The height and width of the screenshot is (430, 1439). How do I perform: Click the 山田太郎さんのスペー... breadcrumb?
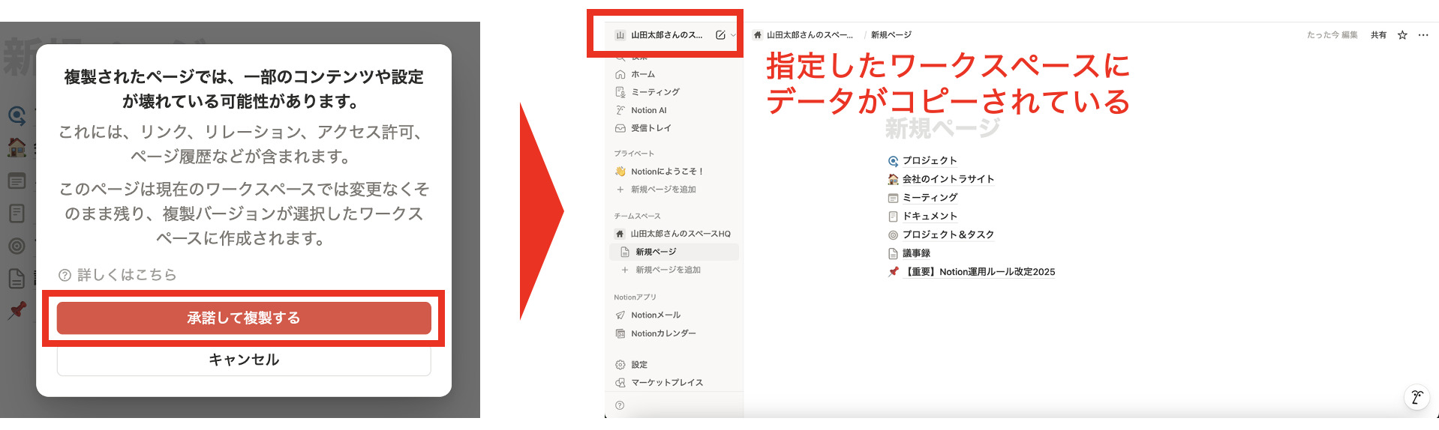tap(803, 35)
